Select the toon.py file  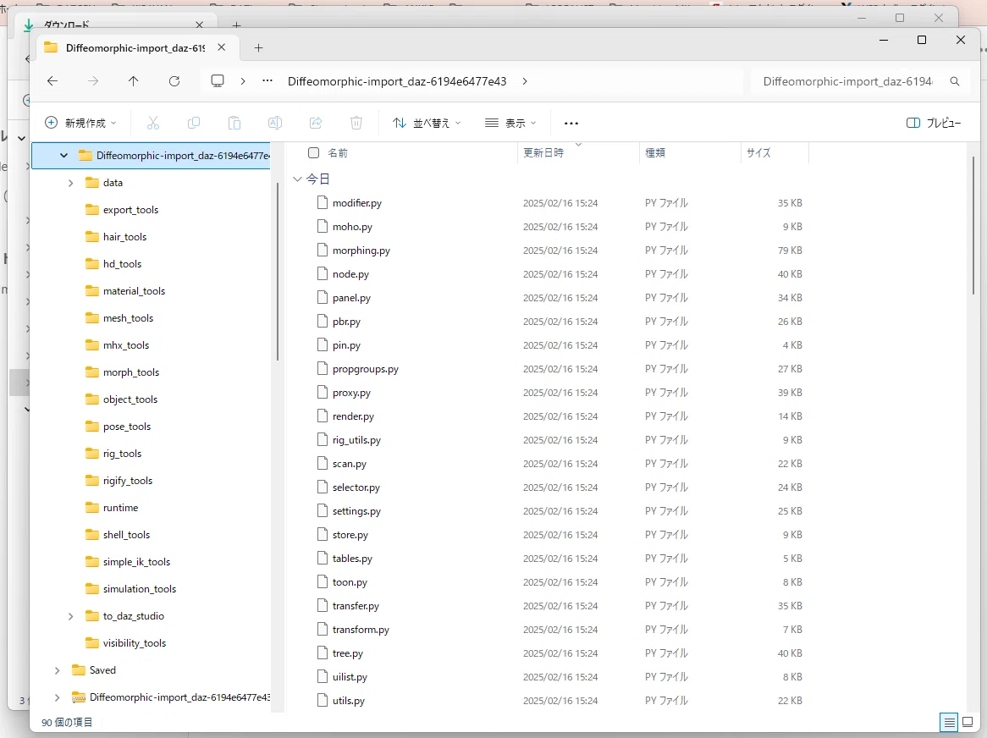pyautogui.click(x=350, y=582)
